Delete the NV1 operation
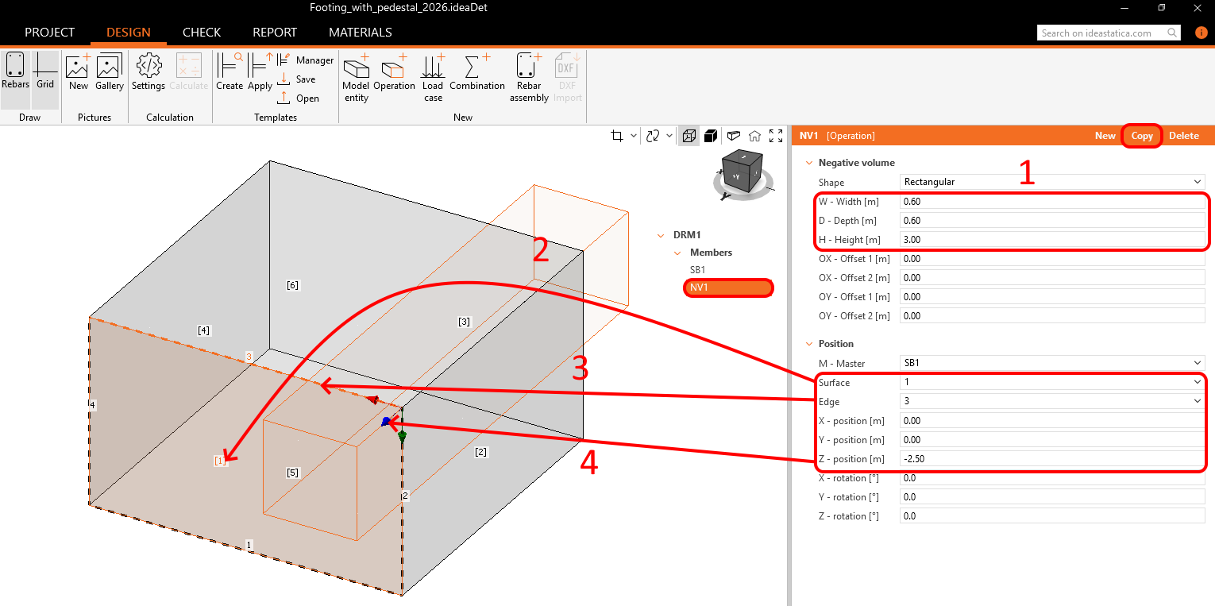This screenshot has width=1215, height=606. coord(1183,136)
